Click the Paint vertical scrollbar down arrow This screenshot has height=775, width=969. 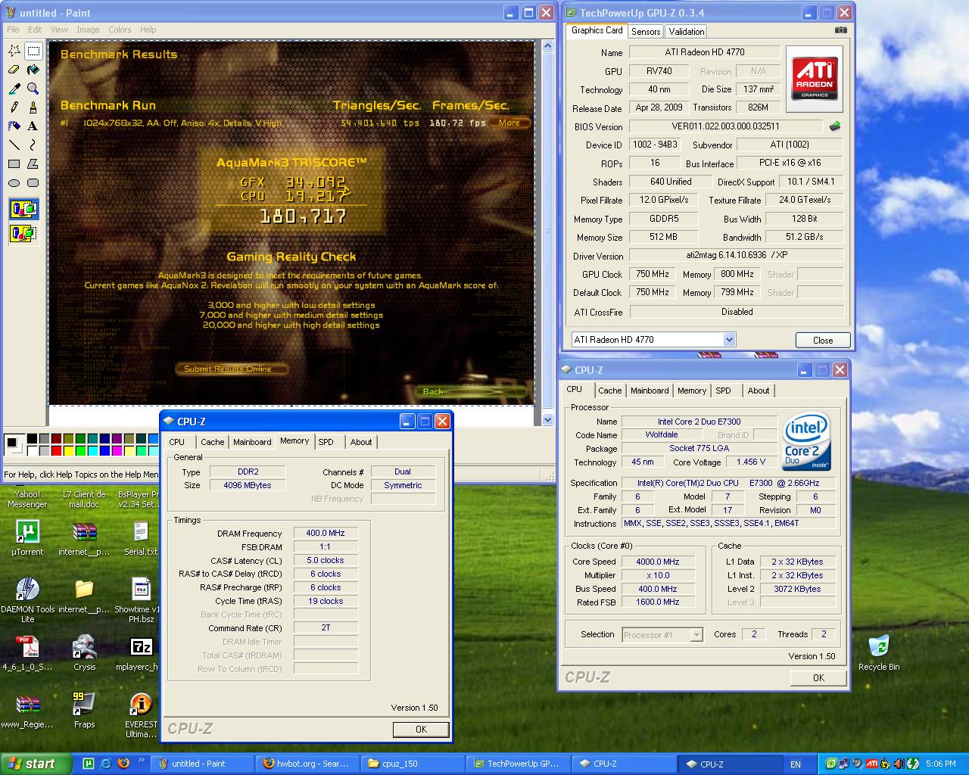pos(548,419)
